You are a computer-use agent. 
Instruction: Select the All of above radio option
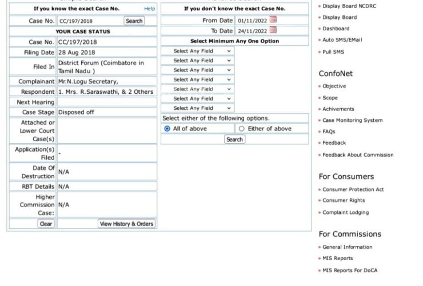[x=167, y=129]
